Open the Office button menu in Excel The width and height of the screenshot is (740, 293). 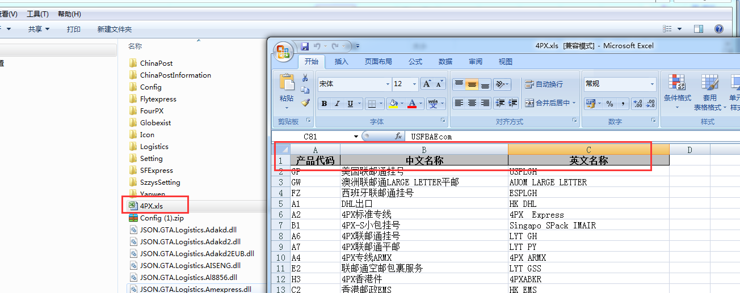point(283,52)
